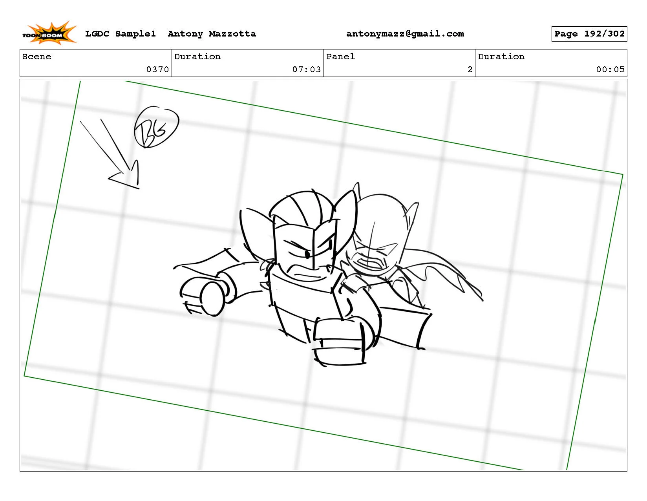
Task: Select the panel duration value '00:05'
Action: coord(610,69)
